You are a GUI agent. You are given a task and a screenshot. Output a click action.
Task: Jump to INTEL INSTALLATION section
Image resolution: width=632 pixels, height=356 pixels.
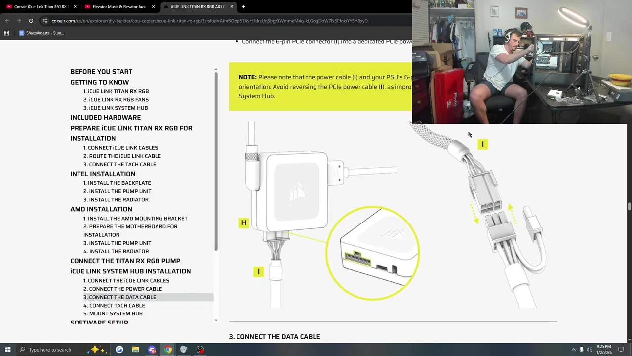(103, 174)
